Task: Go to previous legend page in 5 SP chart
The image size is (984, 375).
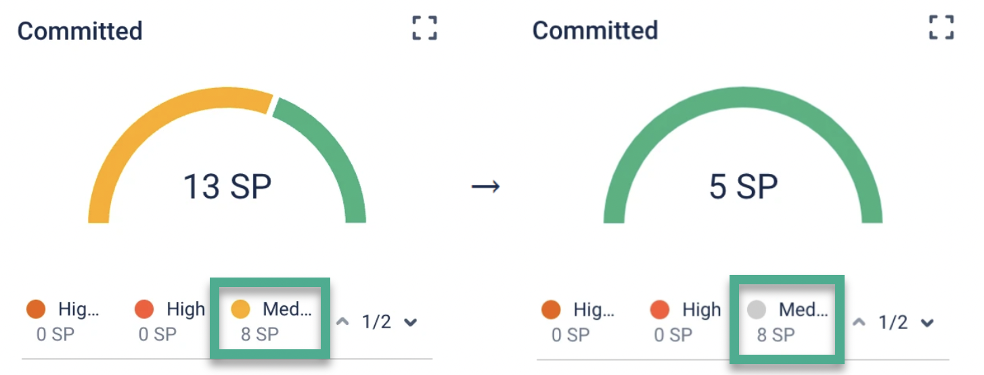Action: [x=859, y=322]
